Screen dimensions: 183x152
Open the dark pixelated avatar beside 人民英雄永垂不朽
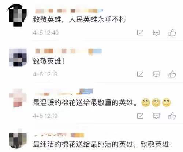[17, 16]
